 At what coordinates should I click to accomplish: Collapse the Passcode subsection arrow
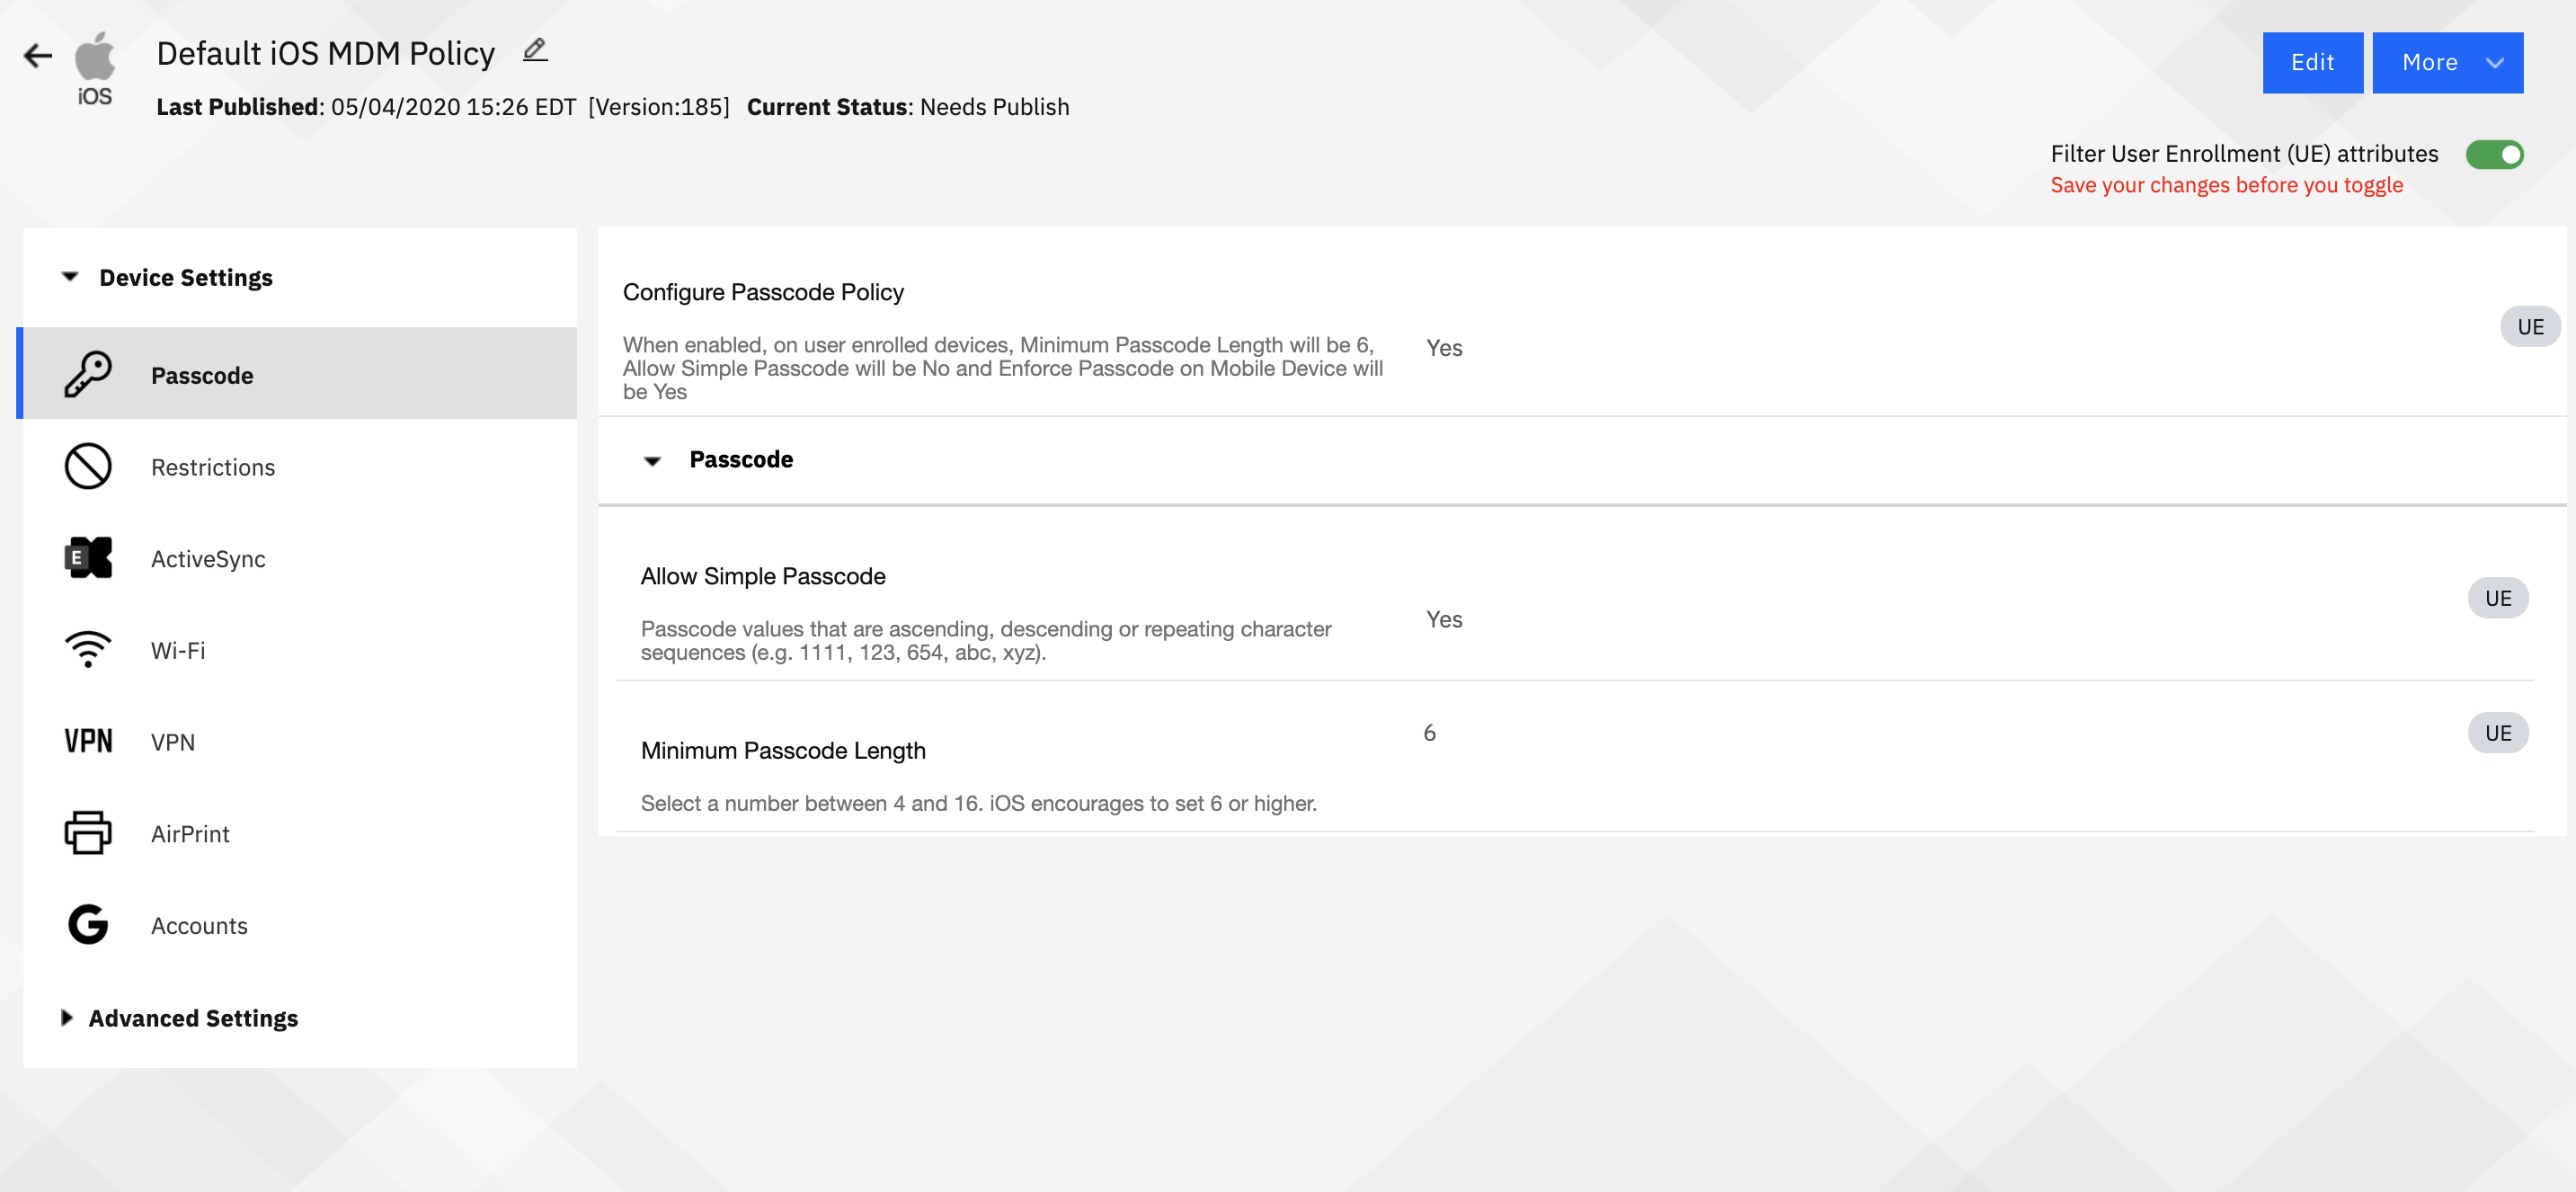(652, 461)
